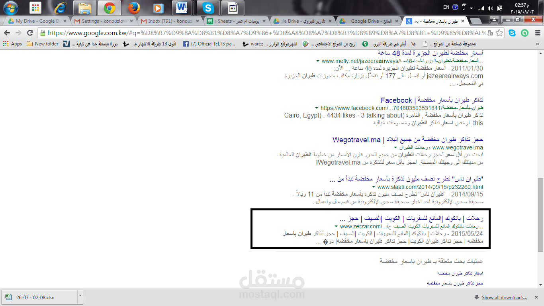Click related search حجز تذاكر طيران باسعار مخفضه
The height and width of the screenshot is (306, 544).
point(455,283)
